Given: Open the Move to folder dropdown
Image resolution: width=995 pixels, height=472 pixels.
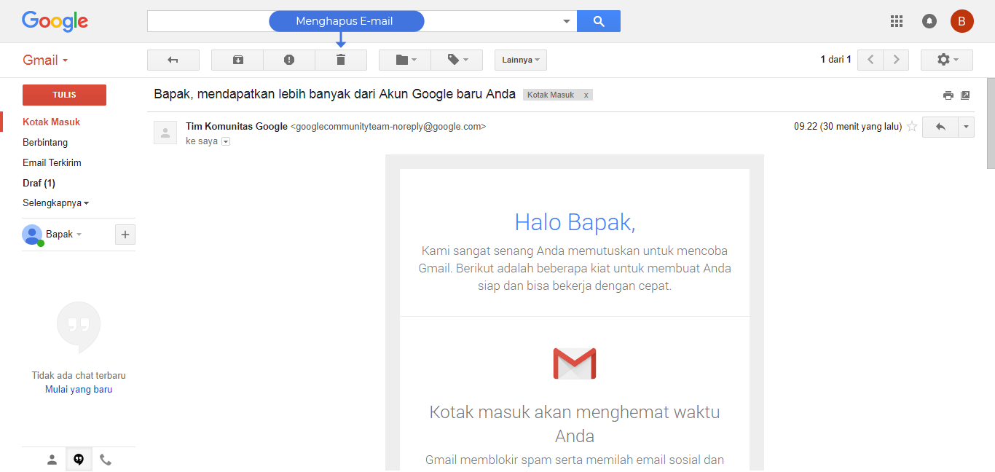Looking at the screenshot, I should click(x=405, y=60).
